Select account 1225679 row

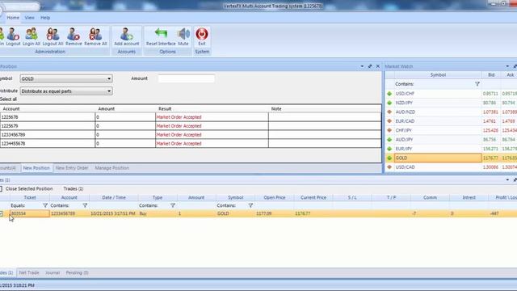click(191, 126)
